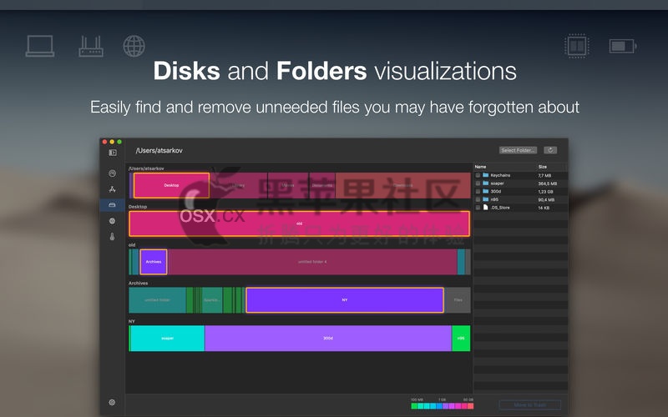Click the green swatch in size legend
This screenshot has height=417, width=668.
click(414, 406)
